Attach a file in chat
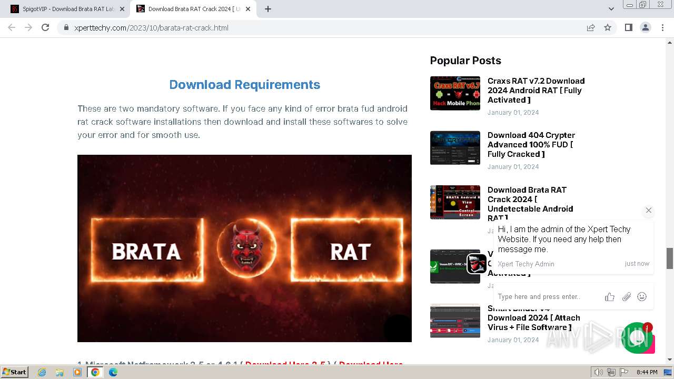Image resolution: width=674 pixels, height=379 pixels. point(626,297)
